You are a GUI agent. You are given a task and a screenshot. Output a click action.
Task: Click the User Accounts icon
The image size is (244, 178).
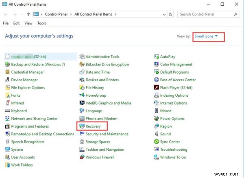(x=7, y=157)
